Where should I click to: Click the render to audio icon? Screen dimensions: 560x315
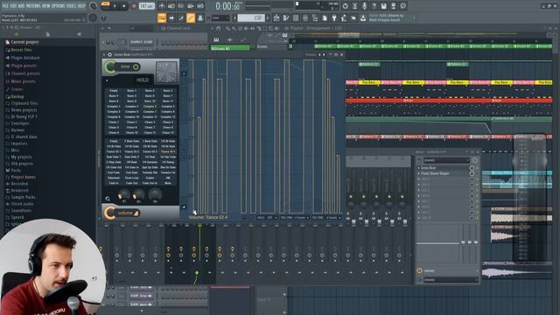[393, 6]
